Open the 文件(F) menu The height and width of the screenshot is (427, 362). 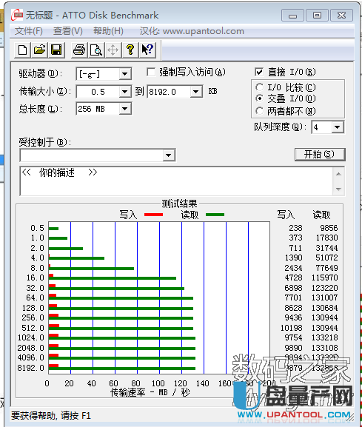coord(29,31)
